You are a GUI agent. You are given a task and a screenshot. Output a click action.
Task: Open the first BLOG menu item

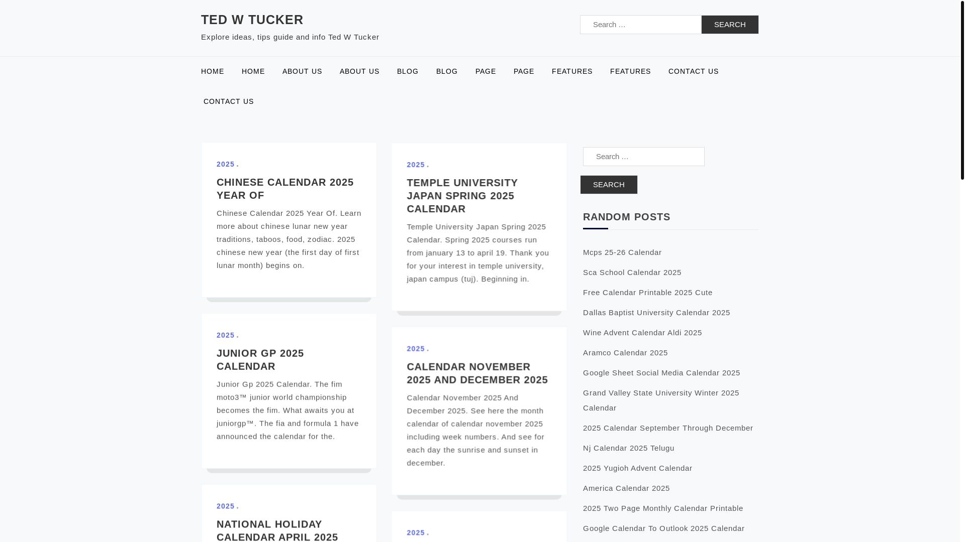tap(408, 71)
